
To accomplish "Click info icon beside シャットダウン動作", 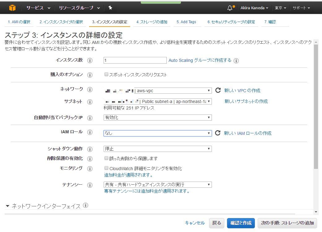I will click(90, 149).
